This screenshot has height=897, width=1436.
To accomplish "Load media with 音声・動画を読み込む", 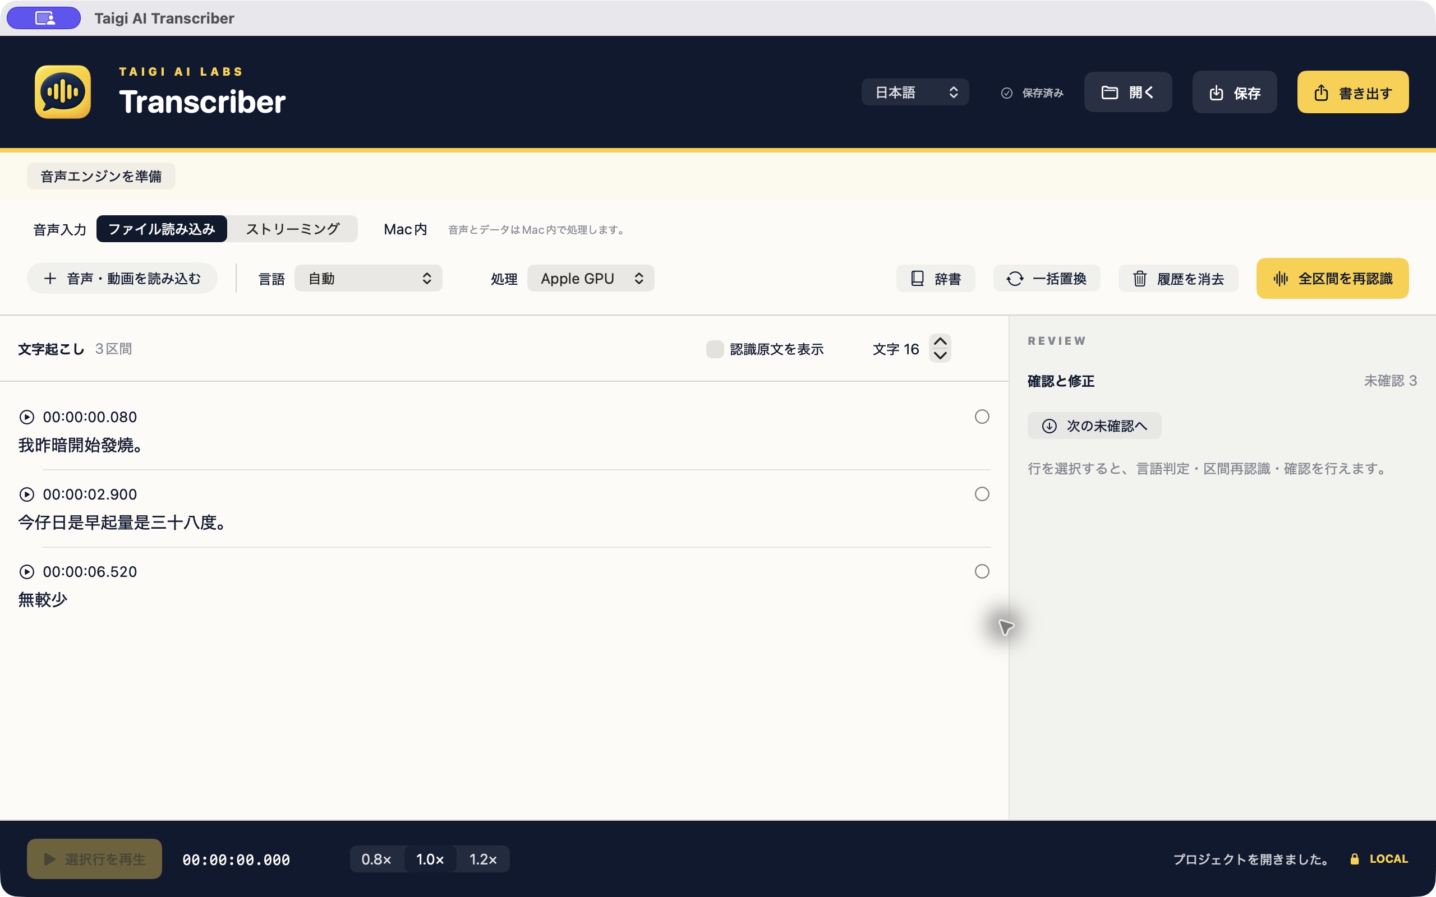I will pos(122,278).
